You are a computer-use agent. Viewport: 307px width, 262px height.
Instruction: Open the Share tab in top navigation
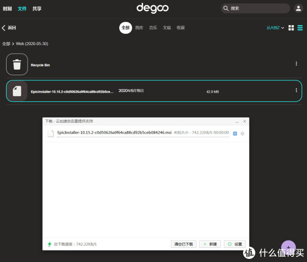(x=37, y=9)
